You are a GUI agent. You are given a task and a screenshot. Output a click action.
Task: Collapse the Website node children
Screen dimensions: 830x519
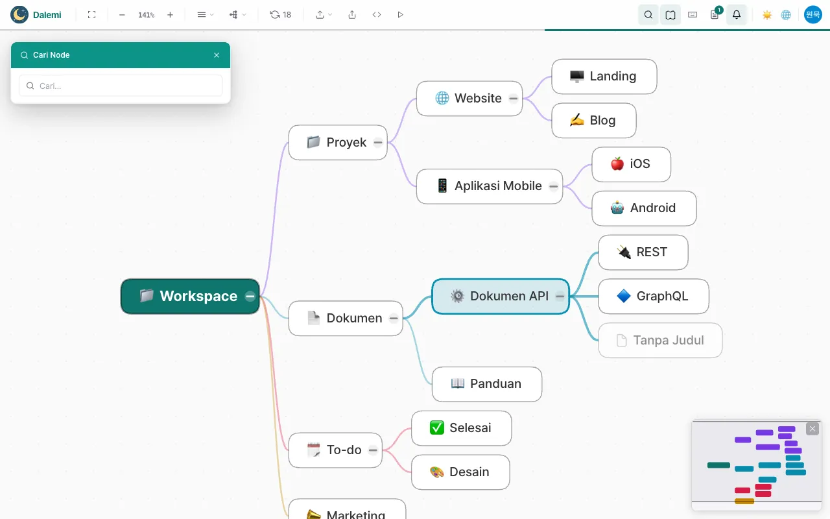tap(514, 99)
